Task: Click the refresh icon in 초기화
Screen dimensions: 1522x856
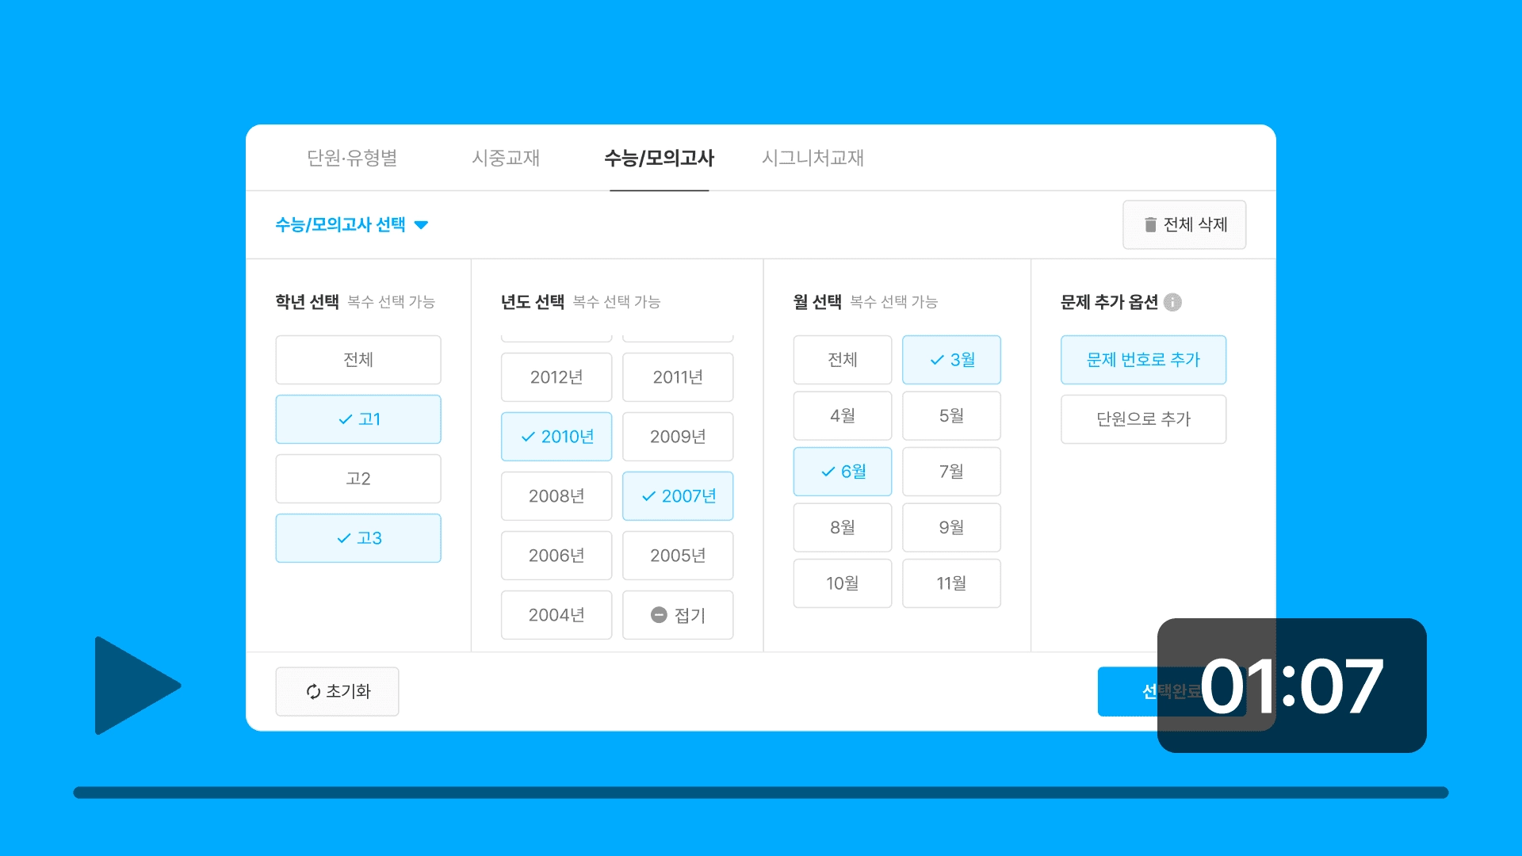Action: pos(313,692)
